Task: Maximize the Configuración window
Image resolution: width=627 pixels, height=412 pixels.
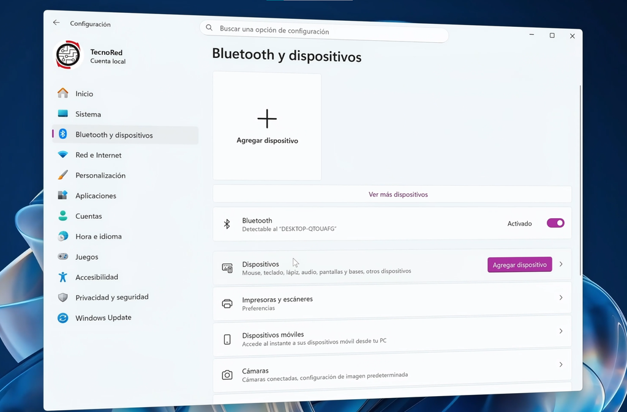Action: 552,35
